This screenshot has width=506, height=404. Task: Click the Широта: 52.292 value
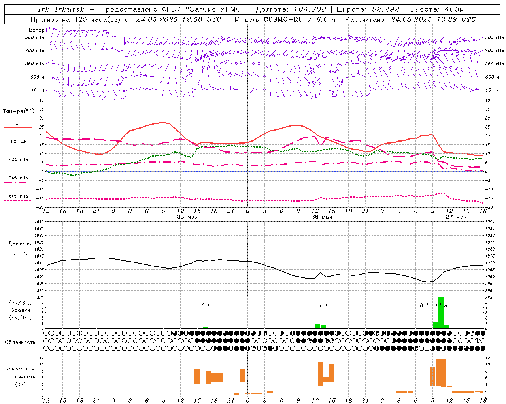point(368,9)
